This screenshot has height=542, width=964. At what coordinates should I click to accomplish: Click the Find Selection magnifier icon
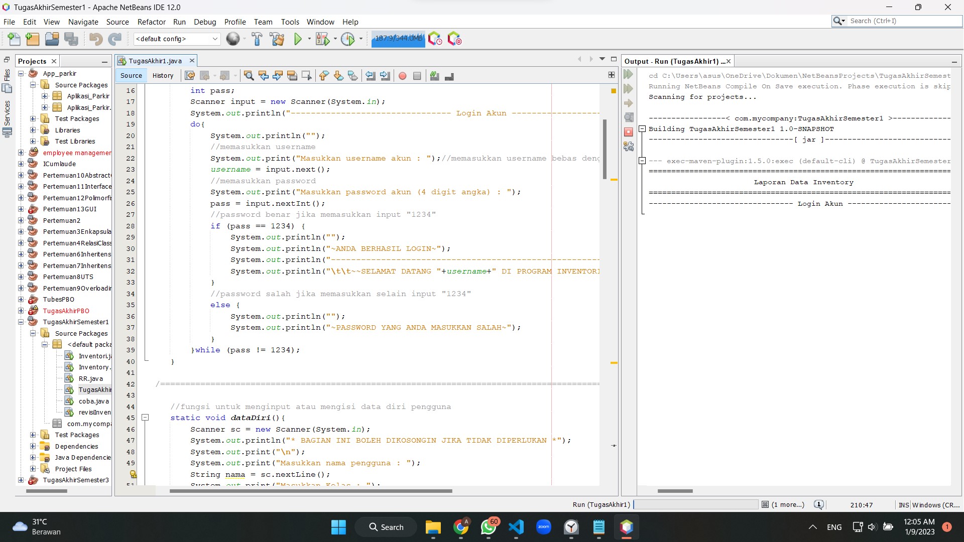pos(249,76)
